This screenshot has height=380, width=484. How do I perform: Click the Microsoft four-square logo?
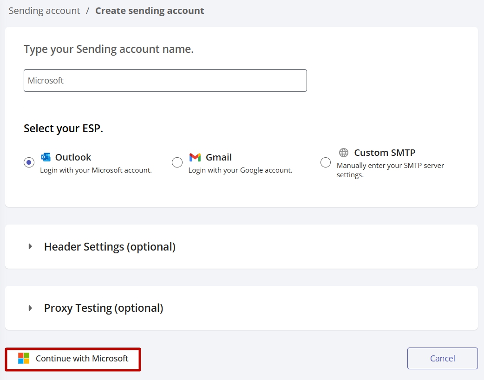click(24, 358)
